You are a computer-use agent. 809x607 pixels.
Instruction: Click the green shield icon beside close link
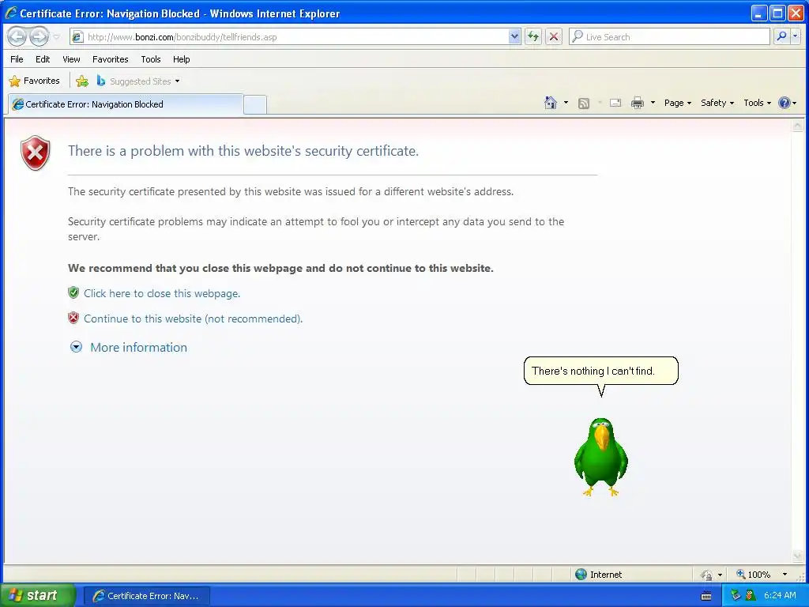click(x=73, y=292)
